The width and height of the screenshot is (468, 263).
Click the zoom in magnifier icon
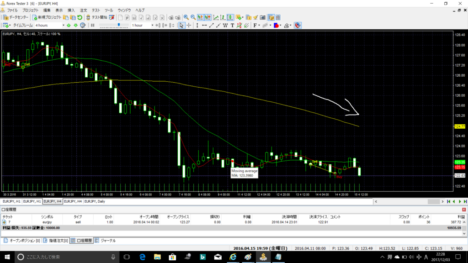coord(186,17)
